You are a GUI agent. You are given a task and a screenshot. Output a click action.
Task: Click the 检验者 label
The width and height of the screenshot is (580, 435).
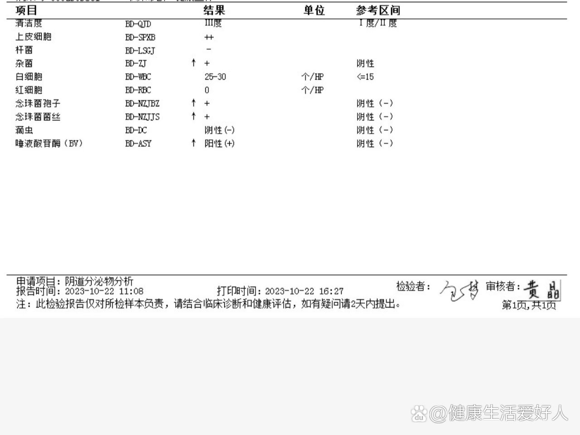click(x=413, y=286)
